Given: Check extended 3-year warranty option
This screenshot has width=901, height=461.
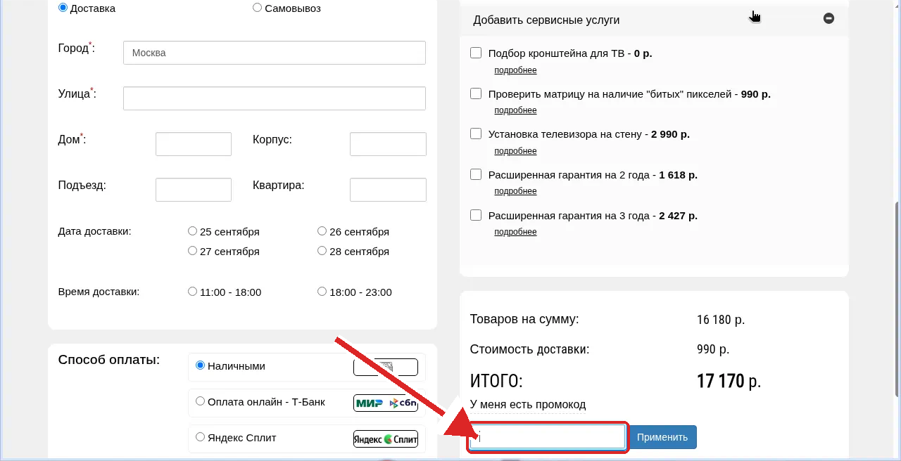Looking at the screenshot, I should click(476, 215).
